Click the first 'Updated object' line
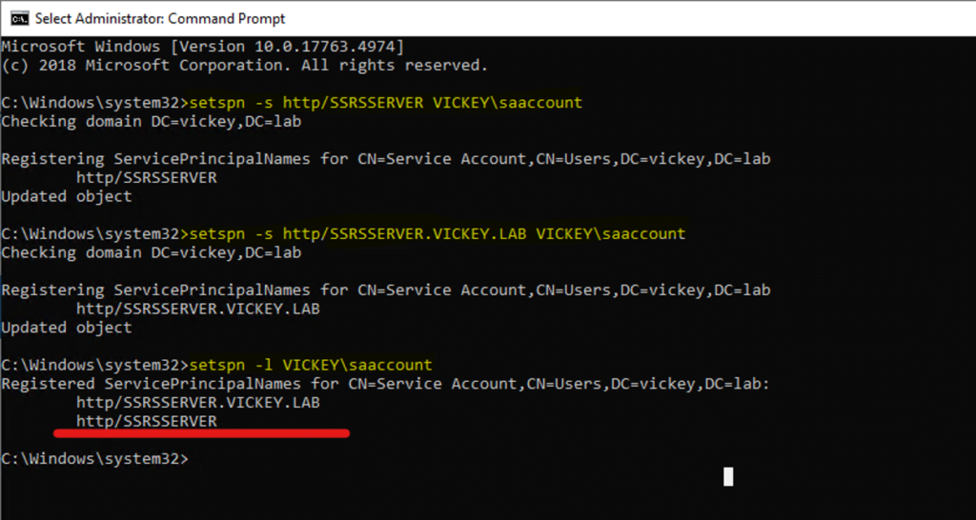This screenshot has height=520, width=976. coord(67,196)
